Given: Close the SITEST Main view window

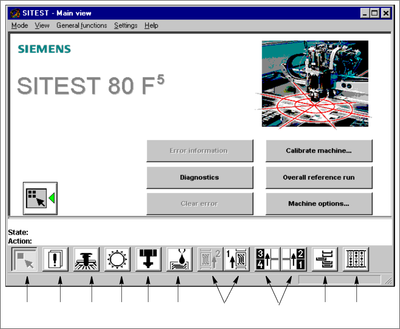Looking at the screenshot, I should (x=386, y=13).
